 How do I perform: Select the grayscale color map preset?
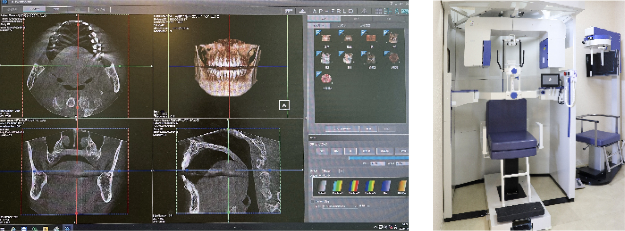pos(323,186)
